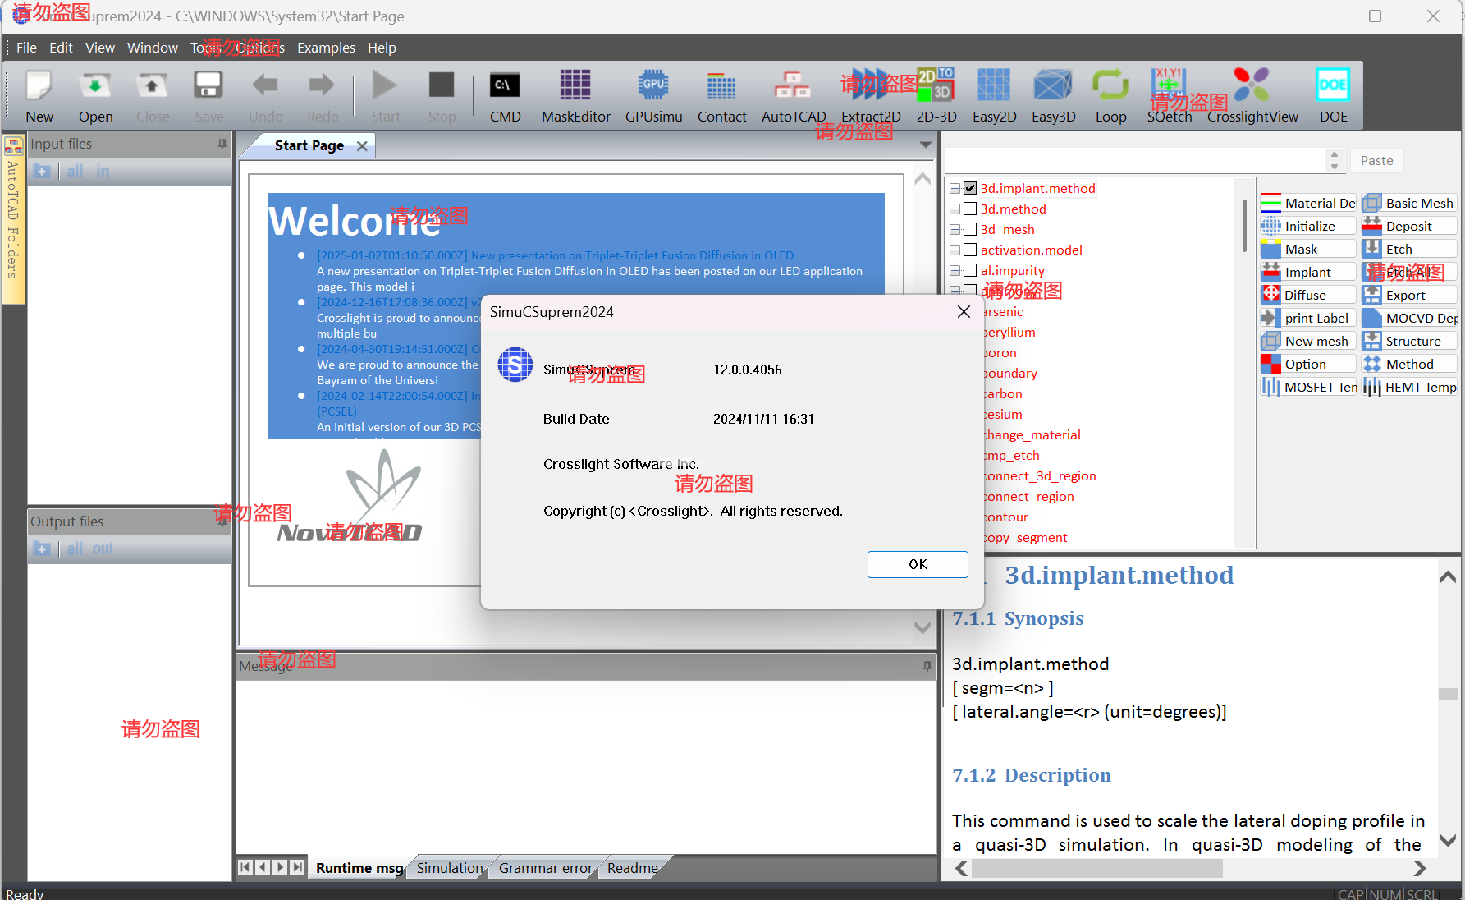Open the 2D-3D conversion tool

pos(936,96)
